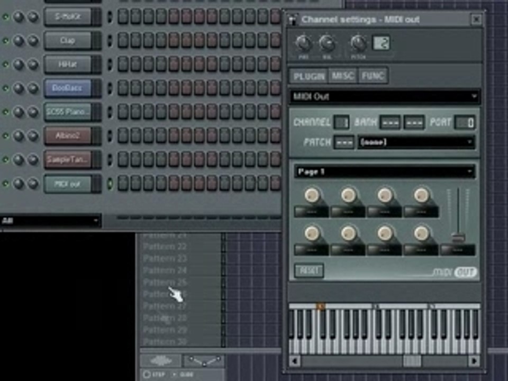
Task: Close the Channel settings - MIDI out window
Action: (x=476, y=20)
